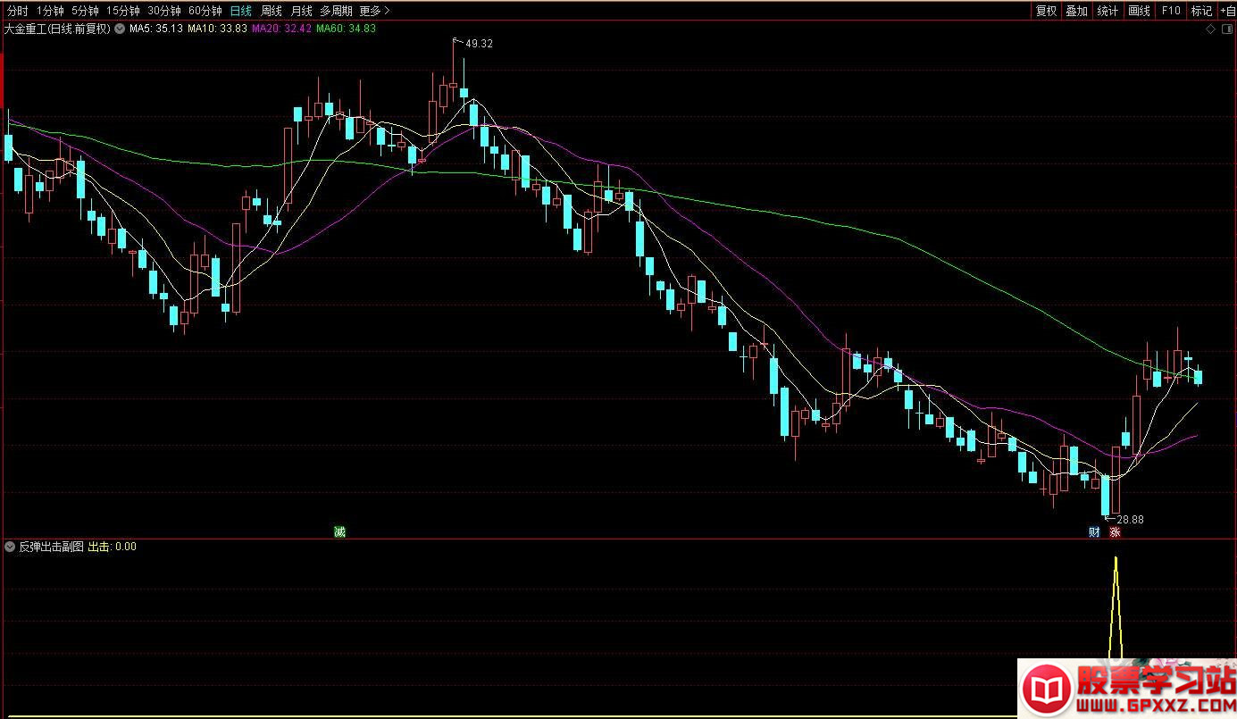Expand main chart indicator dropdown arrow beside 大金重工
The image size is (1237, 719).
coord(120,29)
